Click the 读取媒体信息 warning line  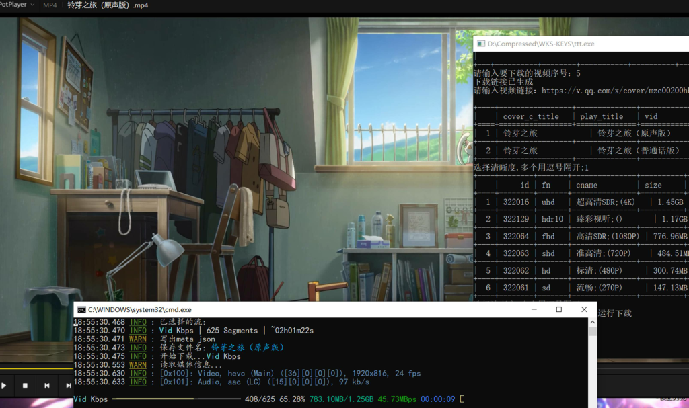[190, 365]
